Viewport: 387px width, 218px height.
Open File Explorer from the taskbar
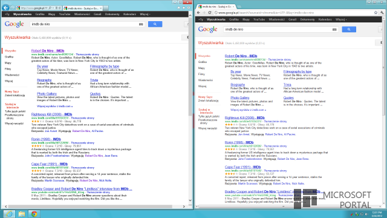tap(22, 214)
